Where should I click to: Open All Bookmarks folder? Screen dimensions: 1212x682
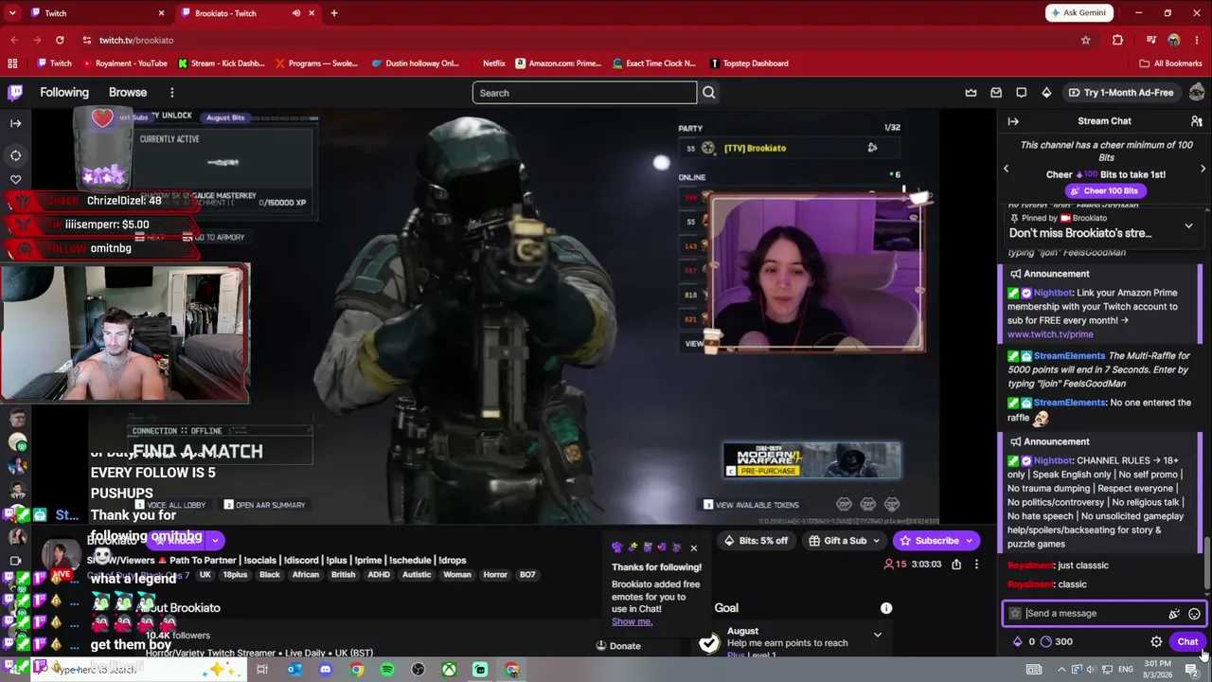pos(1170,63)
